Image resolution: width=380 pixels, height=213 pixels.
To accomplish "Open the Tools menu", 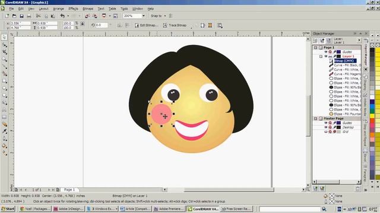I will click(124, 9).
